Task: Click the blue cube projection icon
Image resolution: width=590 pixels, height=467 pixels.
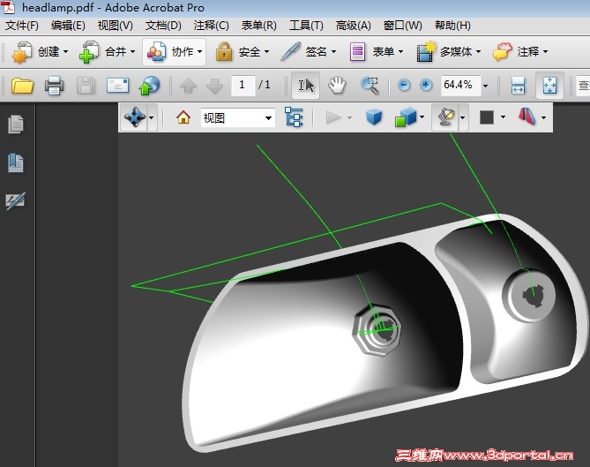Action: (374, 117)
